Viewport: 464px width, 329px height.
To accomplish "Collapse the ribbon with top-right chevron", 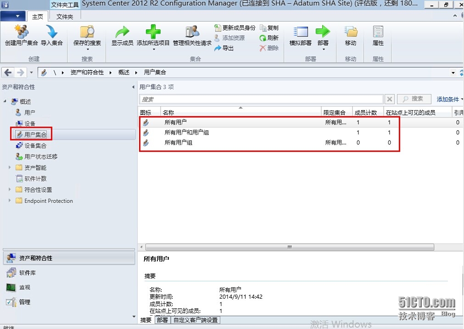I will [x=455, y=16].
